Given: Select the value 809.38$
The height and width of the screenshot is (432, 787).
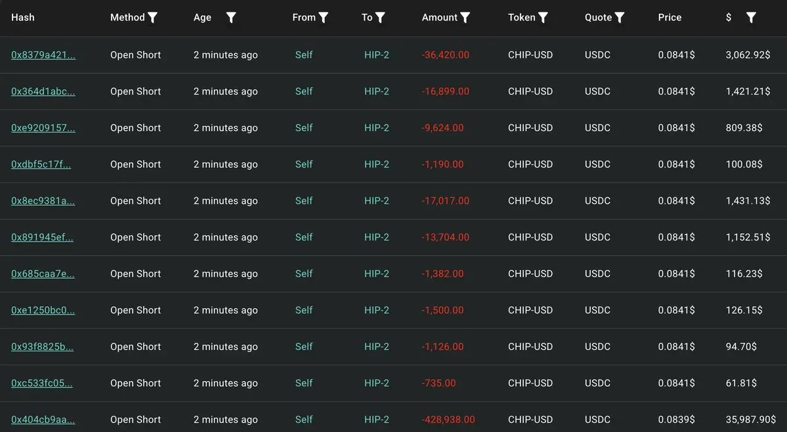Looking at the screenshot, I should pyautogui.click(x=744, y=128).
